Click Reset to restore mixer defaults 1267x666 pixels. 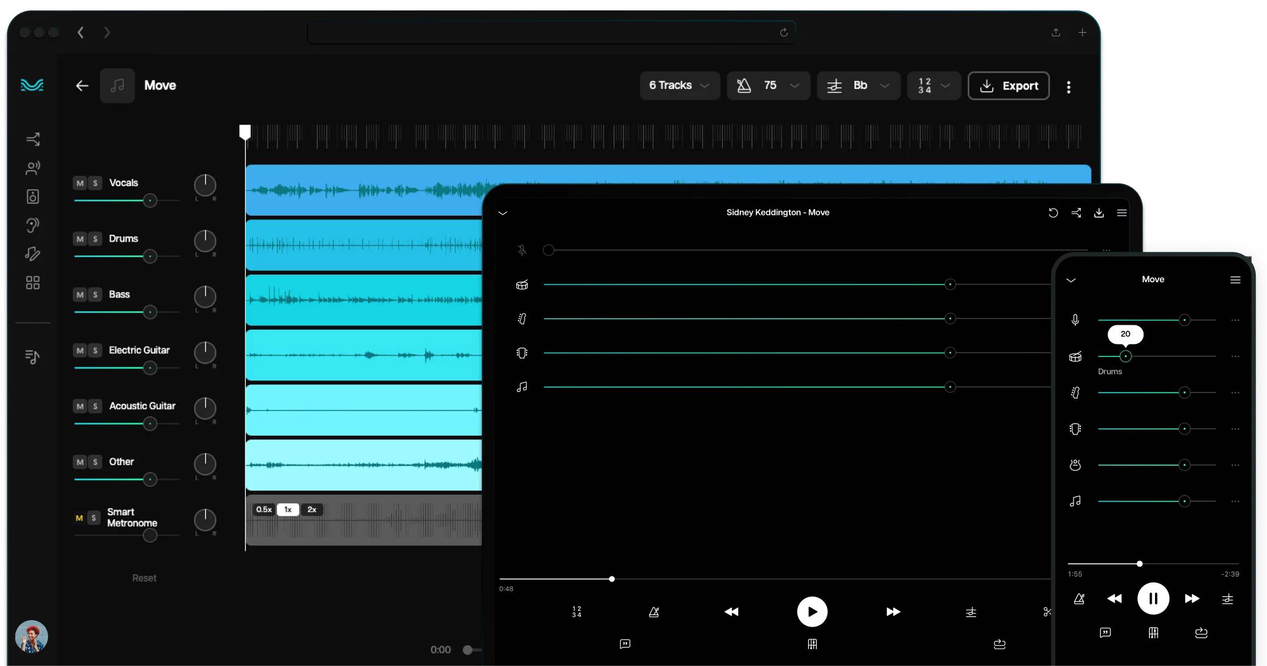pyautogui.click(x=144, y=577)
